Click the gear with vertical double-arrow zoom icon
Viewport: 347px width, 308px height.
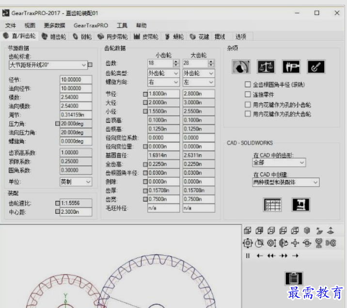pos(271,243)
